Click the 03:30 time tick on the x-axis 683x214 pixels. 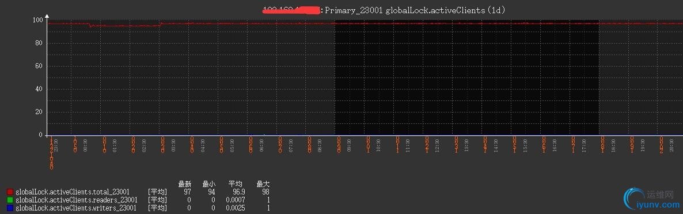[x=173, y=145]
